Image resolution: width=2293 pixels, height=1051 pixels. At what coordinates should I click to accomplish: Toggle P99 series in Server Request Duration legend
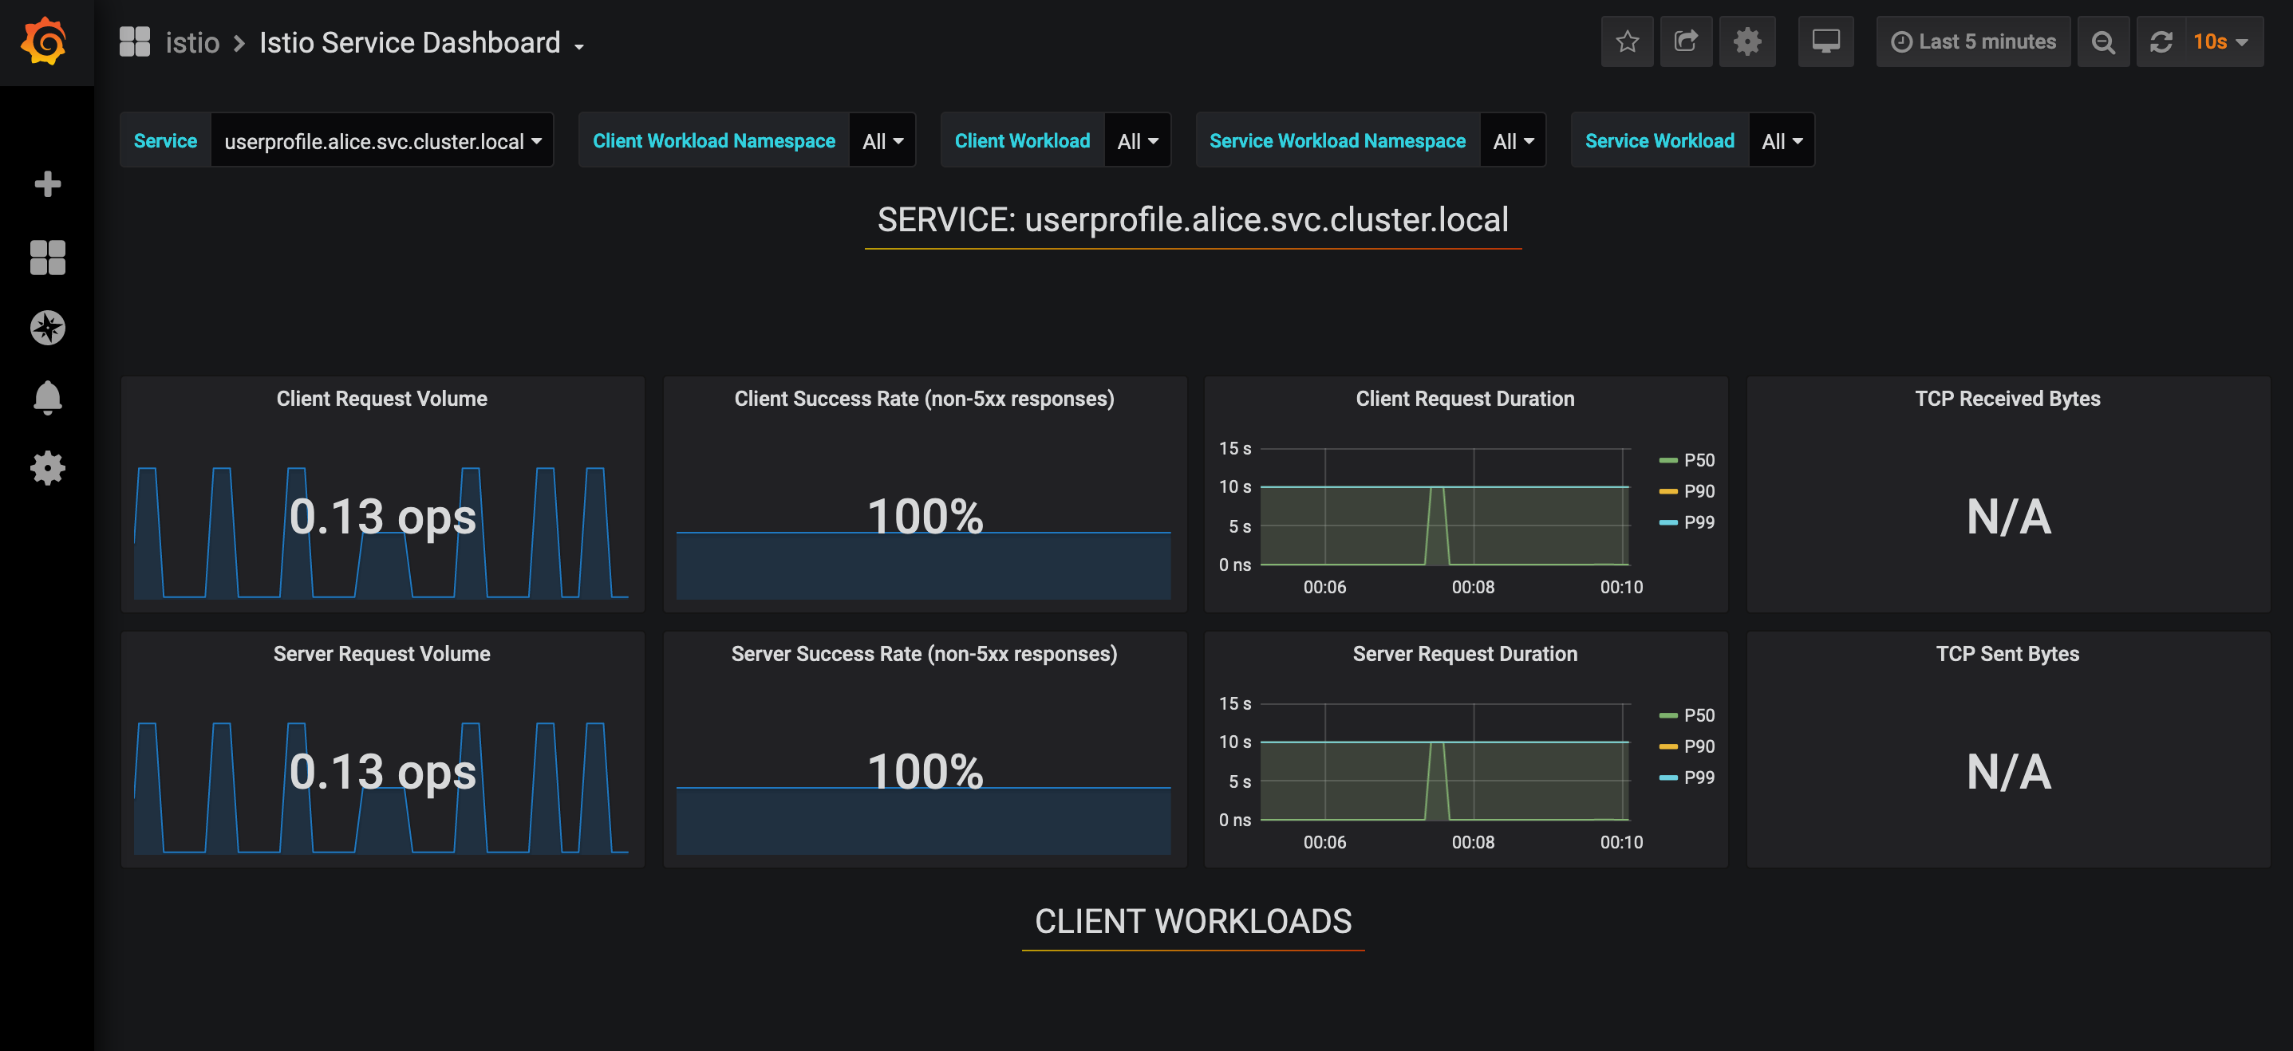point(1699,777)
